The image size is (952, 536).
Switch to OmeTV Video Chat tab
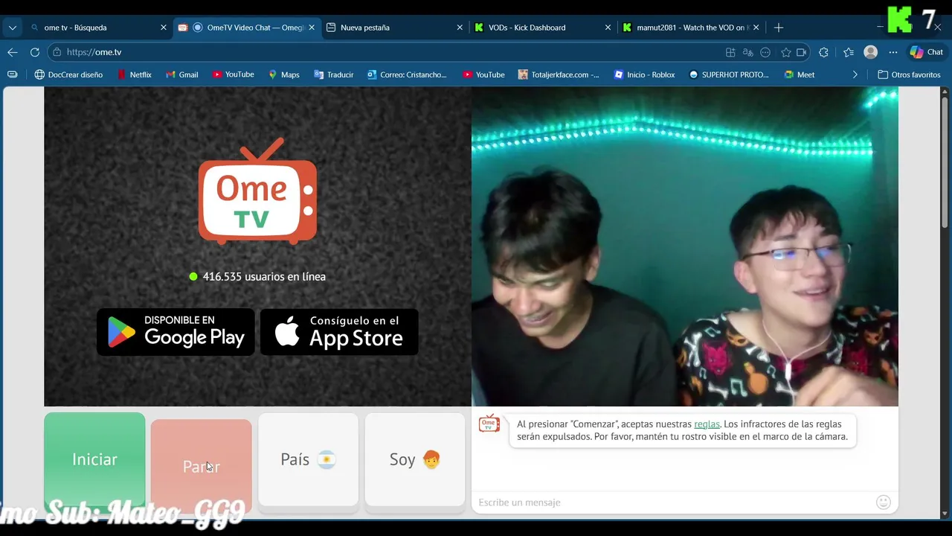(247, 28)
